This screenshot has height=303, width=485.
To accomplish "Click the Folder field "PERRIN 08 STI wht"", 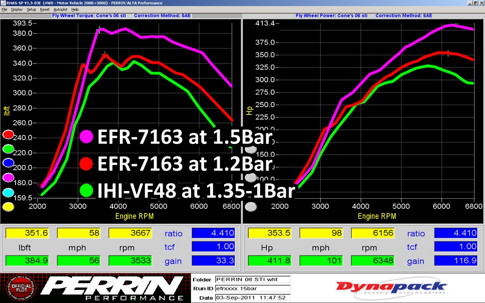I will point(253,280).
